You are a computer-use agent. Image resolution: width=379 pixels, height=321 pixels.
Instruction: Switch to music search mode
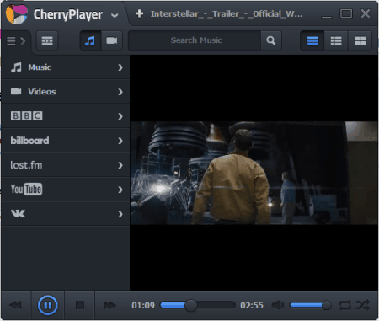point(90,40)
